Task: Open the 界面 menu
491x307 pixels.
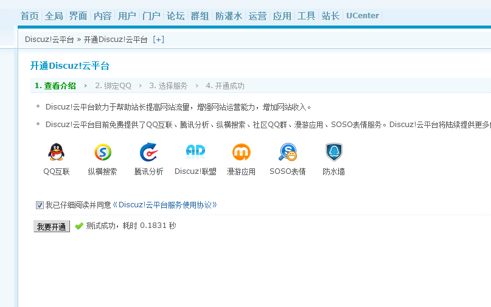Action: [x=78, y=16]
